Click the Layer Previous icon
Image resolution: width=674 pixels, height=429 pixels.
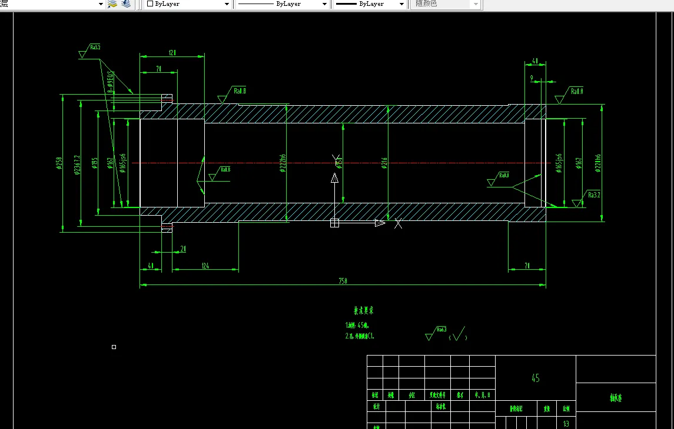coord(126,4)
